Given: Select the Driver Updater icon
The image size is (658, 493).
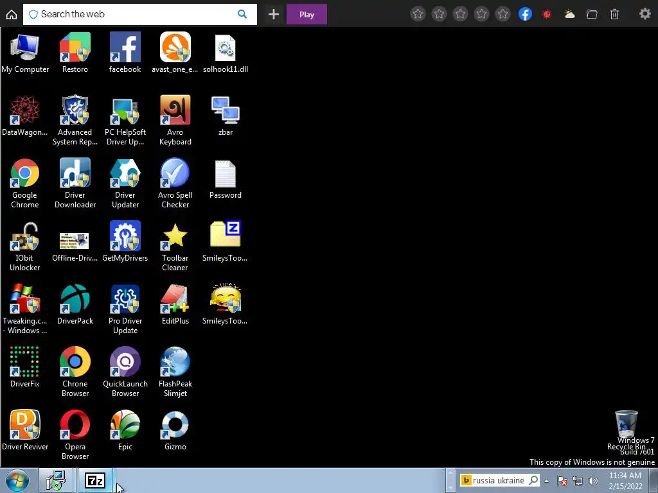Looking at the screenshot, I should point(125,173).
